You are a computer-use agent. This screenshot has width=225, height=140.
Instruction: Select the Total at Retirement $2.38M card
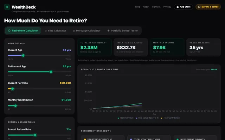(x=95, y=47)
